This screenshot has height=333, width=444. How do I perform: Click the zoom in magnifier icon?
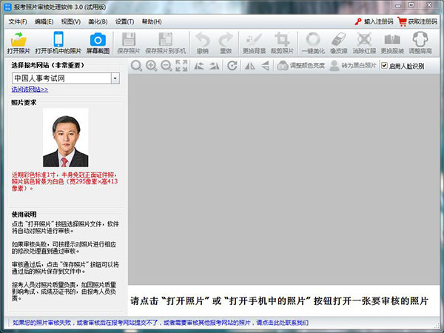point(151,66)
